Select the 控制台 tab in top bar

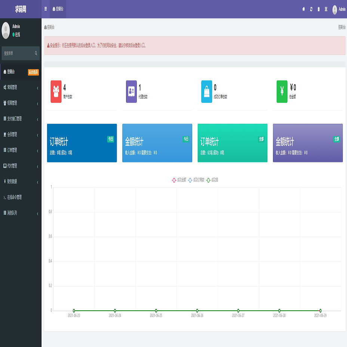coord(58,9)
